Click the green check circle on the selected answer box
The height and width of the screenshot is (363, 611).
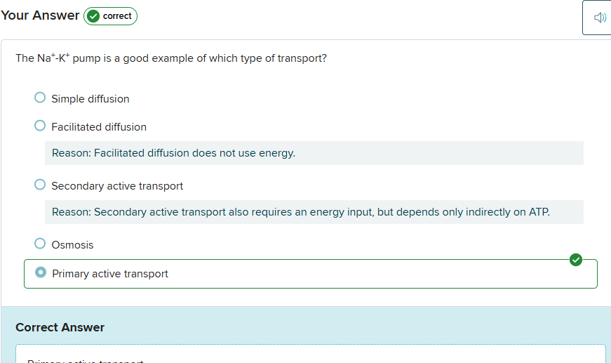(x=576, y=260)
